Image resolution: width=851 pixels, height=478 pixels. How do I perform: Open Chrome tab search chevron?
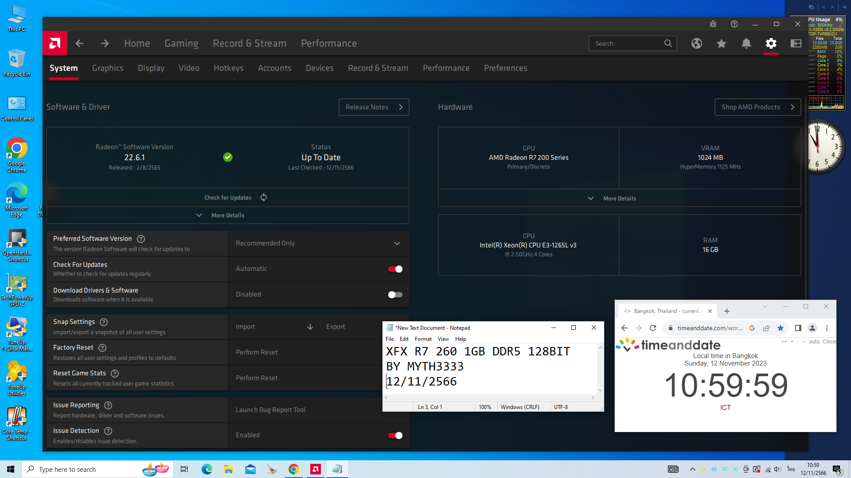[765, 307]
